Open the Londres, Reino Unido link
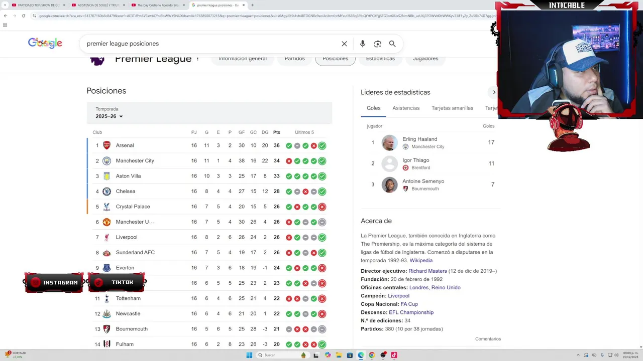643x361 pixels. coord(435,288)
